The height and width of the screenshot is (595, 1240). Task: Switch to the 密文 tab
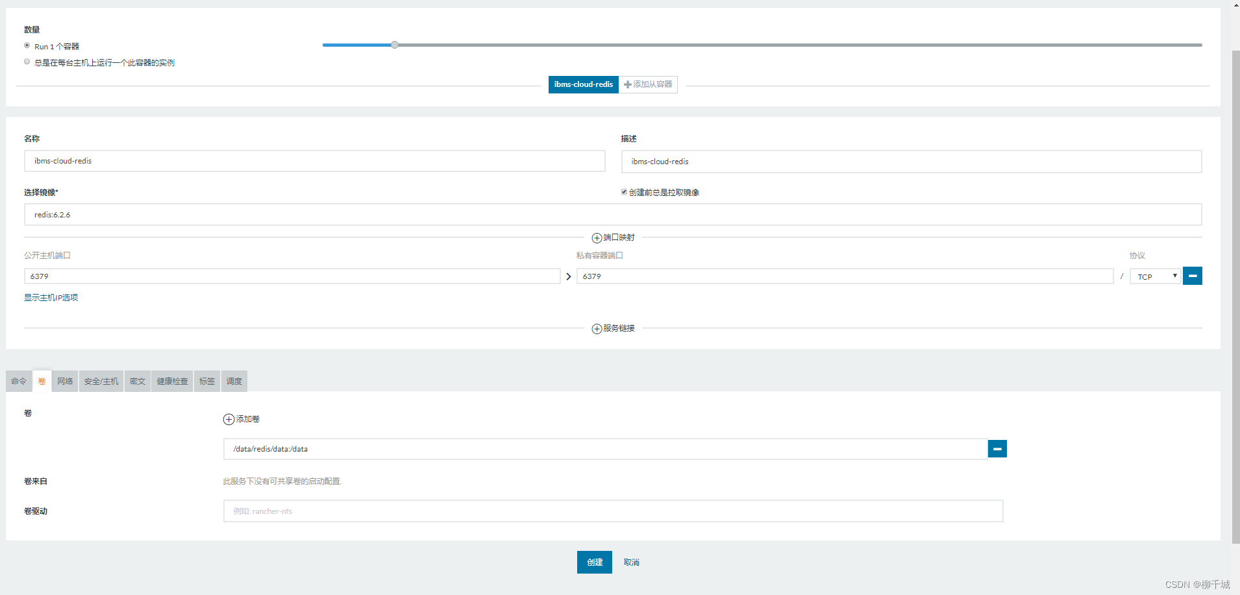coord(138,382)
